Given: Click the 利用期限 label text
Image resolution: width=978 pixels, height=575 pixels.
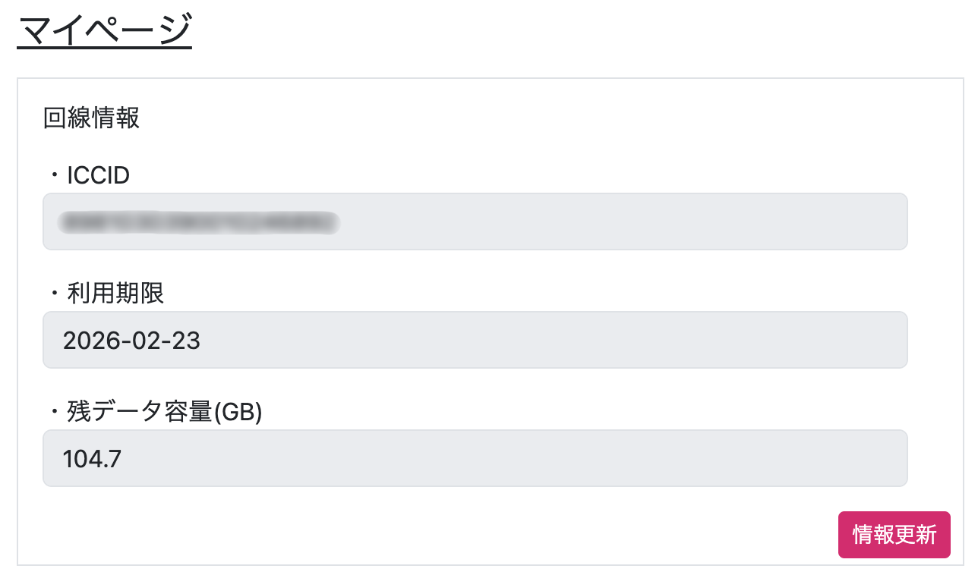Looking at the screenshot, I should point(115,294).
